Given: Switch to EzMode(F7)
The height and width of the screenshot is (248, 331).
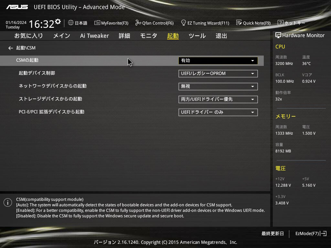Looking at the screenshot, I should click(311, 233).
